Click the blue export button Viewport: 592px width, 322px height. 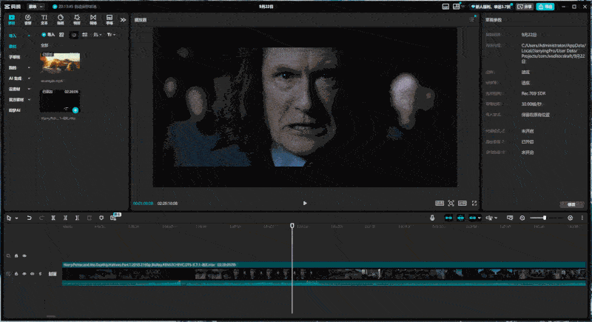(x=545, y=7)
